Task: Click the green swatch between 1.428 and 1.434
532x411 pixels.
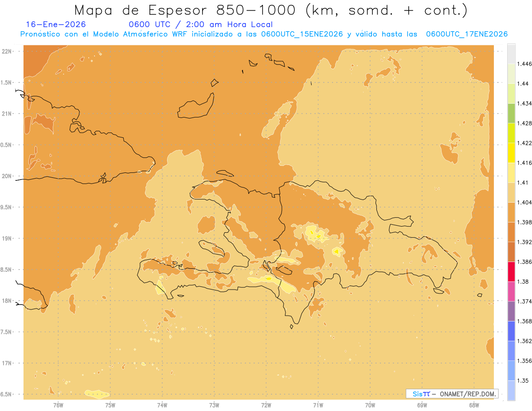Action: click(x=511, y=113)
